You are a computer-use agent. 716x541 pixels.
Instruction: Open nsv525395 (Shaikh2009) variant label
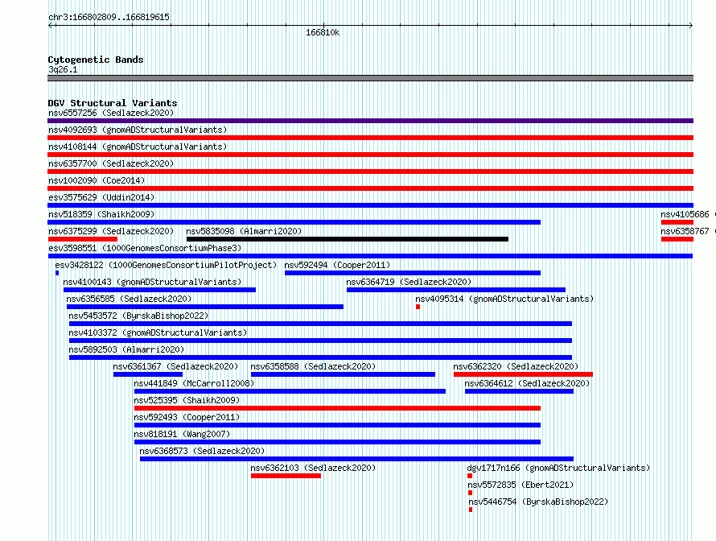pyautogui.click(x=187, y=400)
